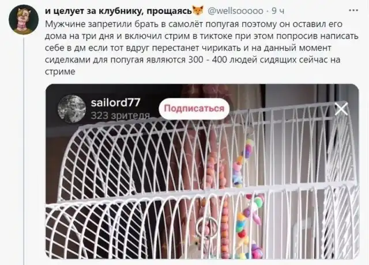The height and width of the screenshot is (265, 369).
Task: Click the fox emoji after display name
Action: 198,11
